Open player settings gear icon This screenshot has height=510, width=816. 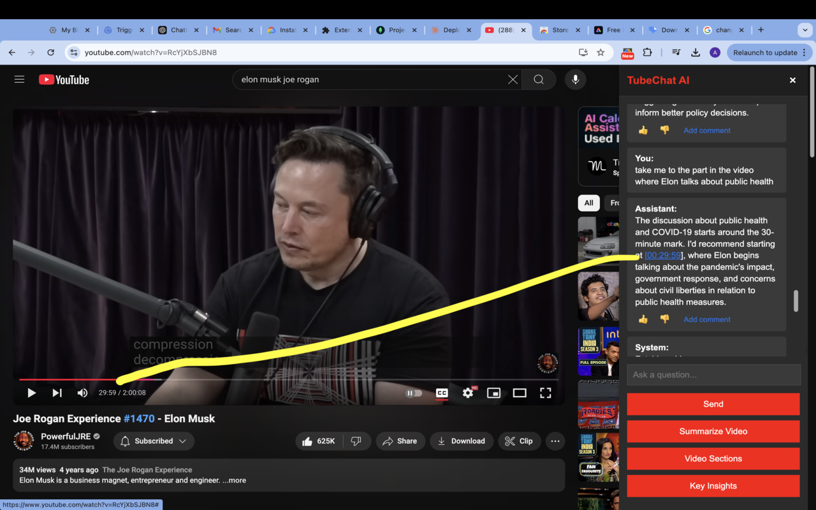click(x=468, y=393)
